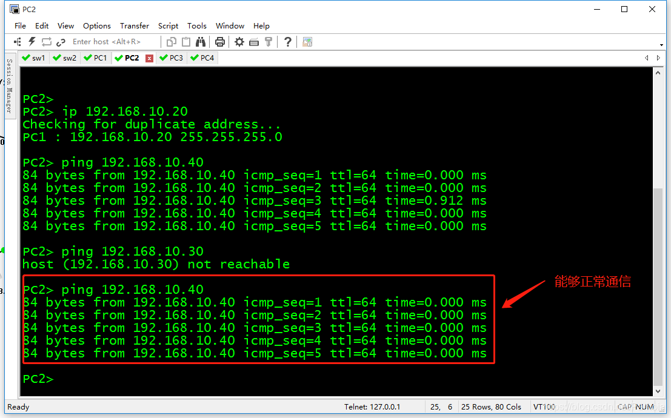
Task: Open the Script menu
Action: [168, 25]
